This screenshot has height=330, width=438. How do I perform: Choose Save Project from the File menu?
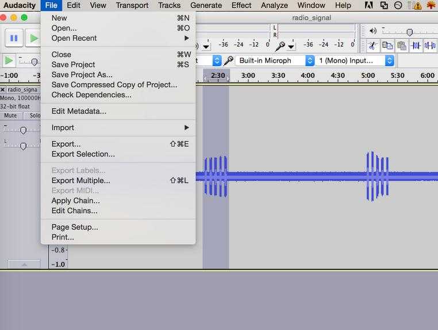pyautogui.click(x=118, y=65)
